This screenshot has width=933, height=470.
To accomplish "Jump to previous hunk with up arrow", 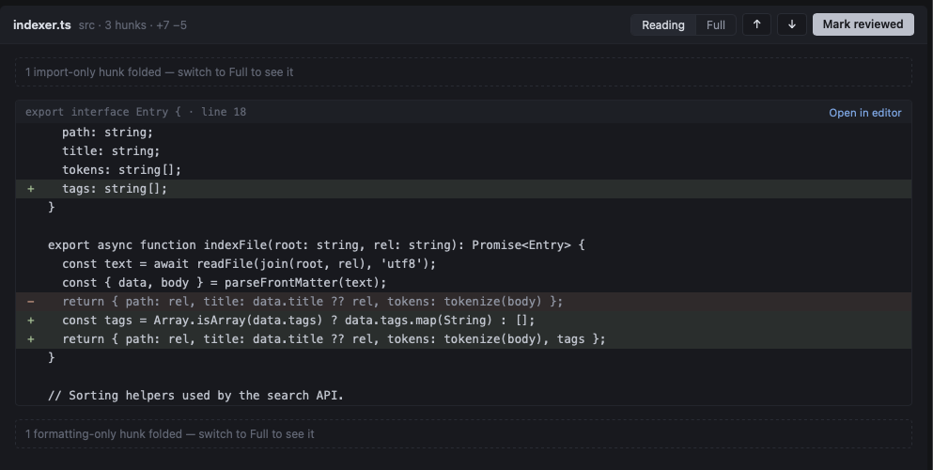I will [x=757, y=24].
